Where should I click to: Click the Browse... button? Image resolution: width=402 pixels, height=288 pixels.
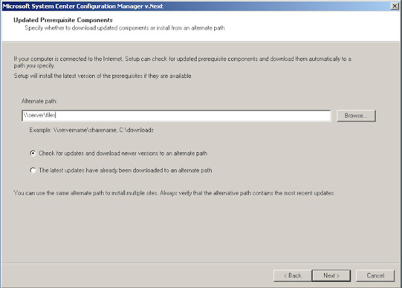coord(356,116)
